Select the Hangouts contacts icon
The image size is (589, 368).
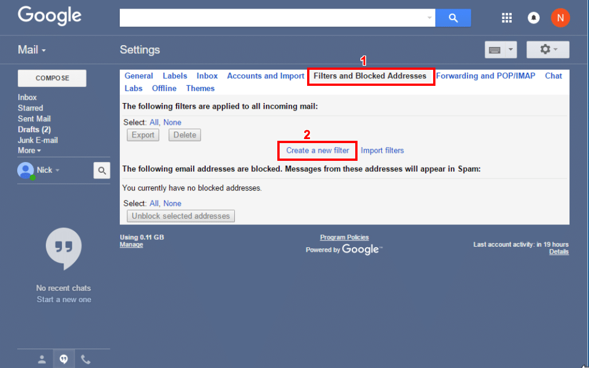(41, 359)
